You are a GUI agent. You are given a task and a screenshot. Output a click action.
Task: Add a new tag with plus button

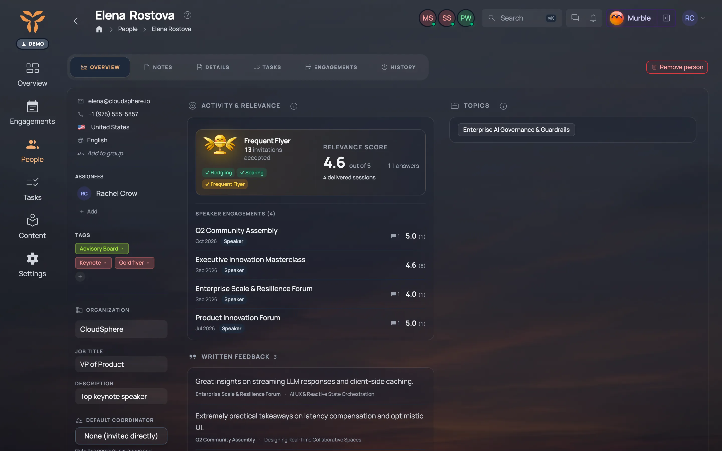point(80,277)
